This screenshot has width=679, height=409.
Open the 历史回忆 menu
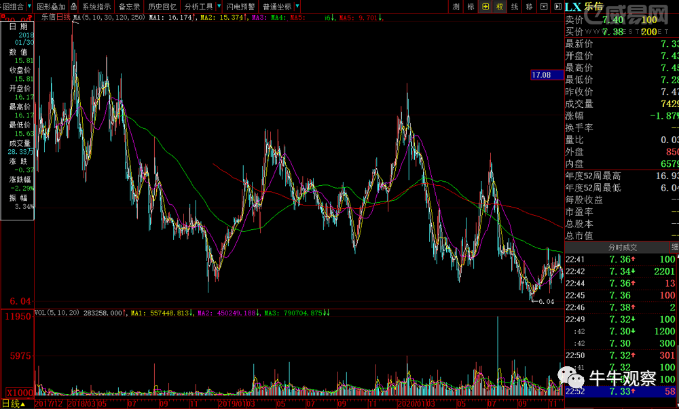(x=162, y=7)
